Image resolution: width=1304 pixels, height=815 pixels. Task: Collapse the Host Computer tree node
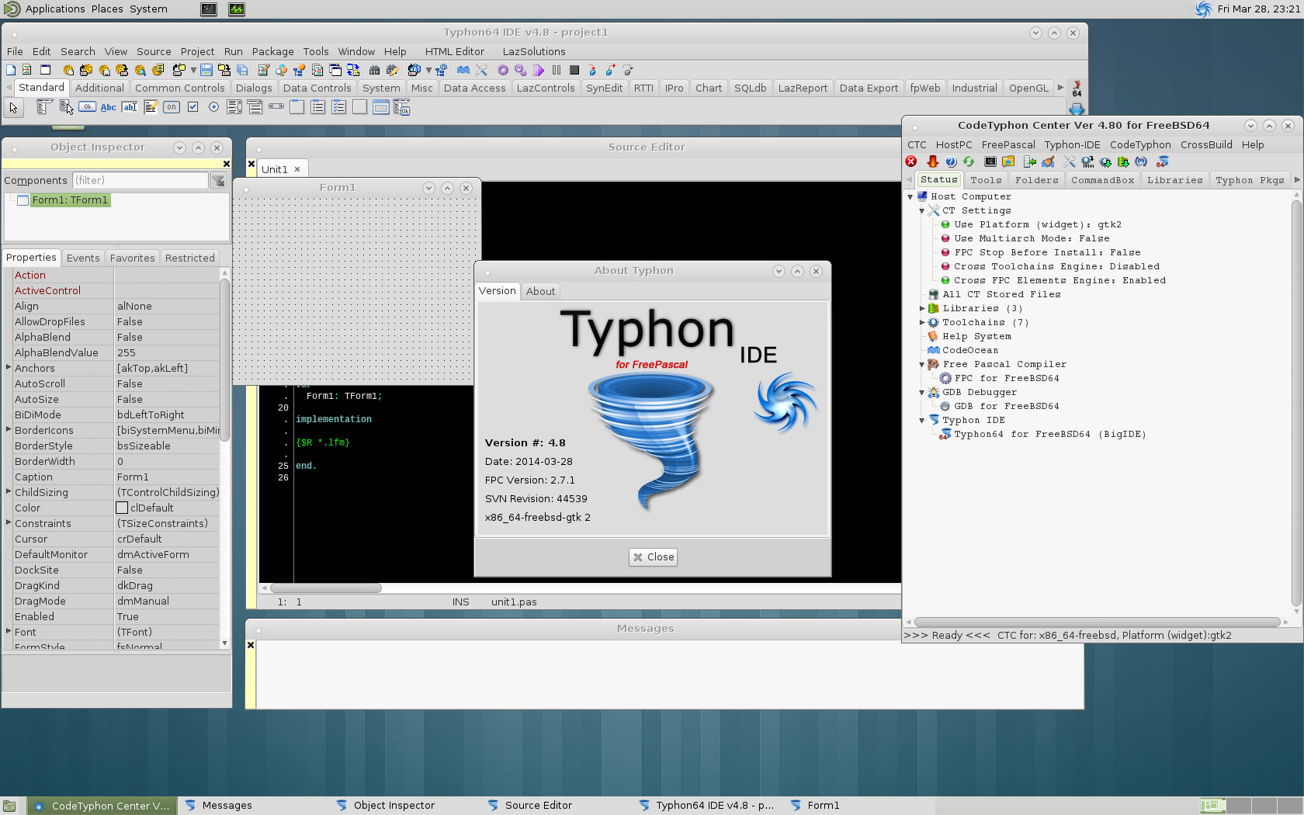910,197
